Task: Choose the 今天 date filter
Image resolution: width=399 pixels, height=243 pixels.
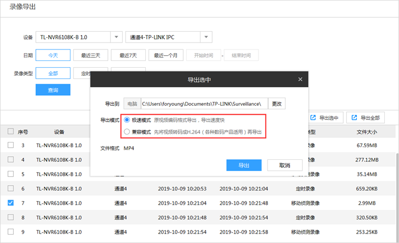Action: 53,55
